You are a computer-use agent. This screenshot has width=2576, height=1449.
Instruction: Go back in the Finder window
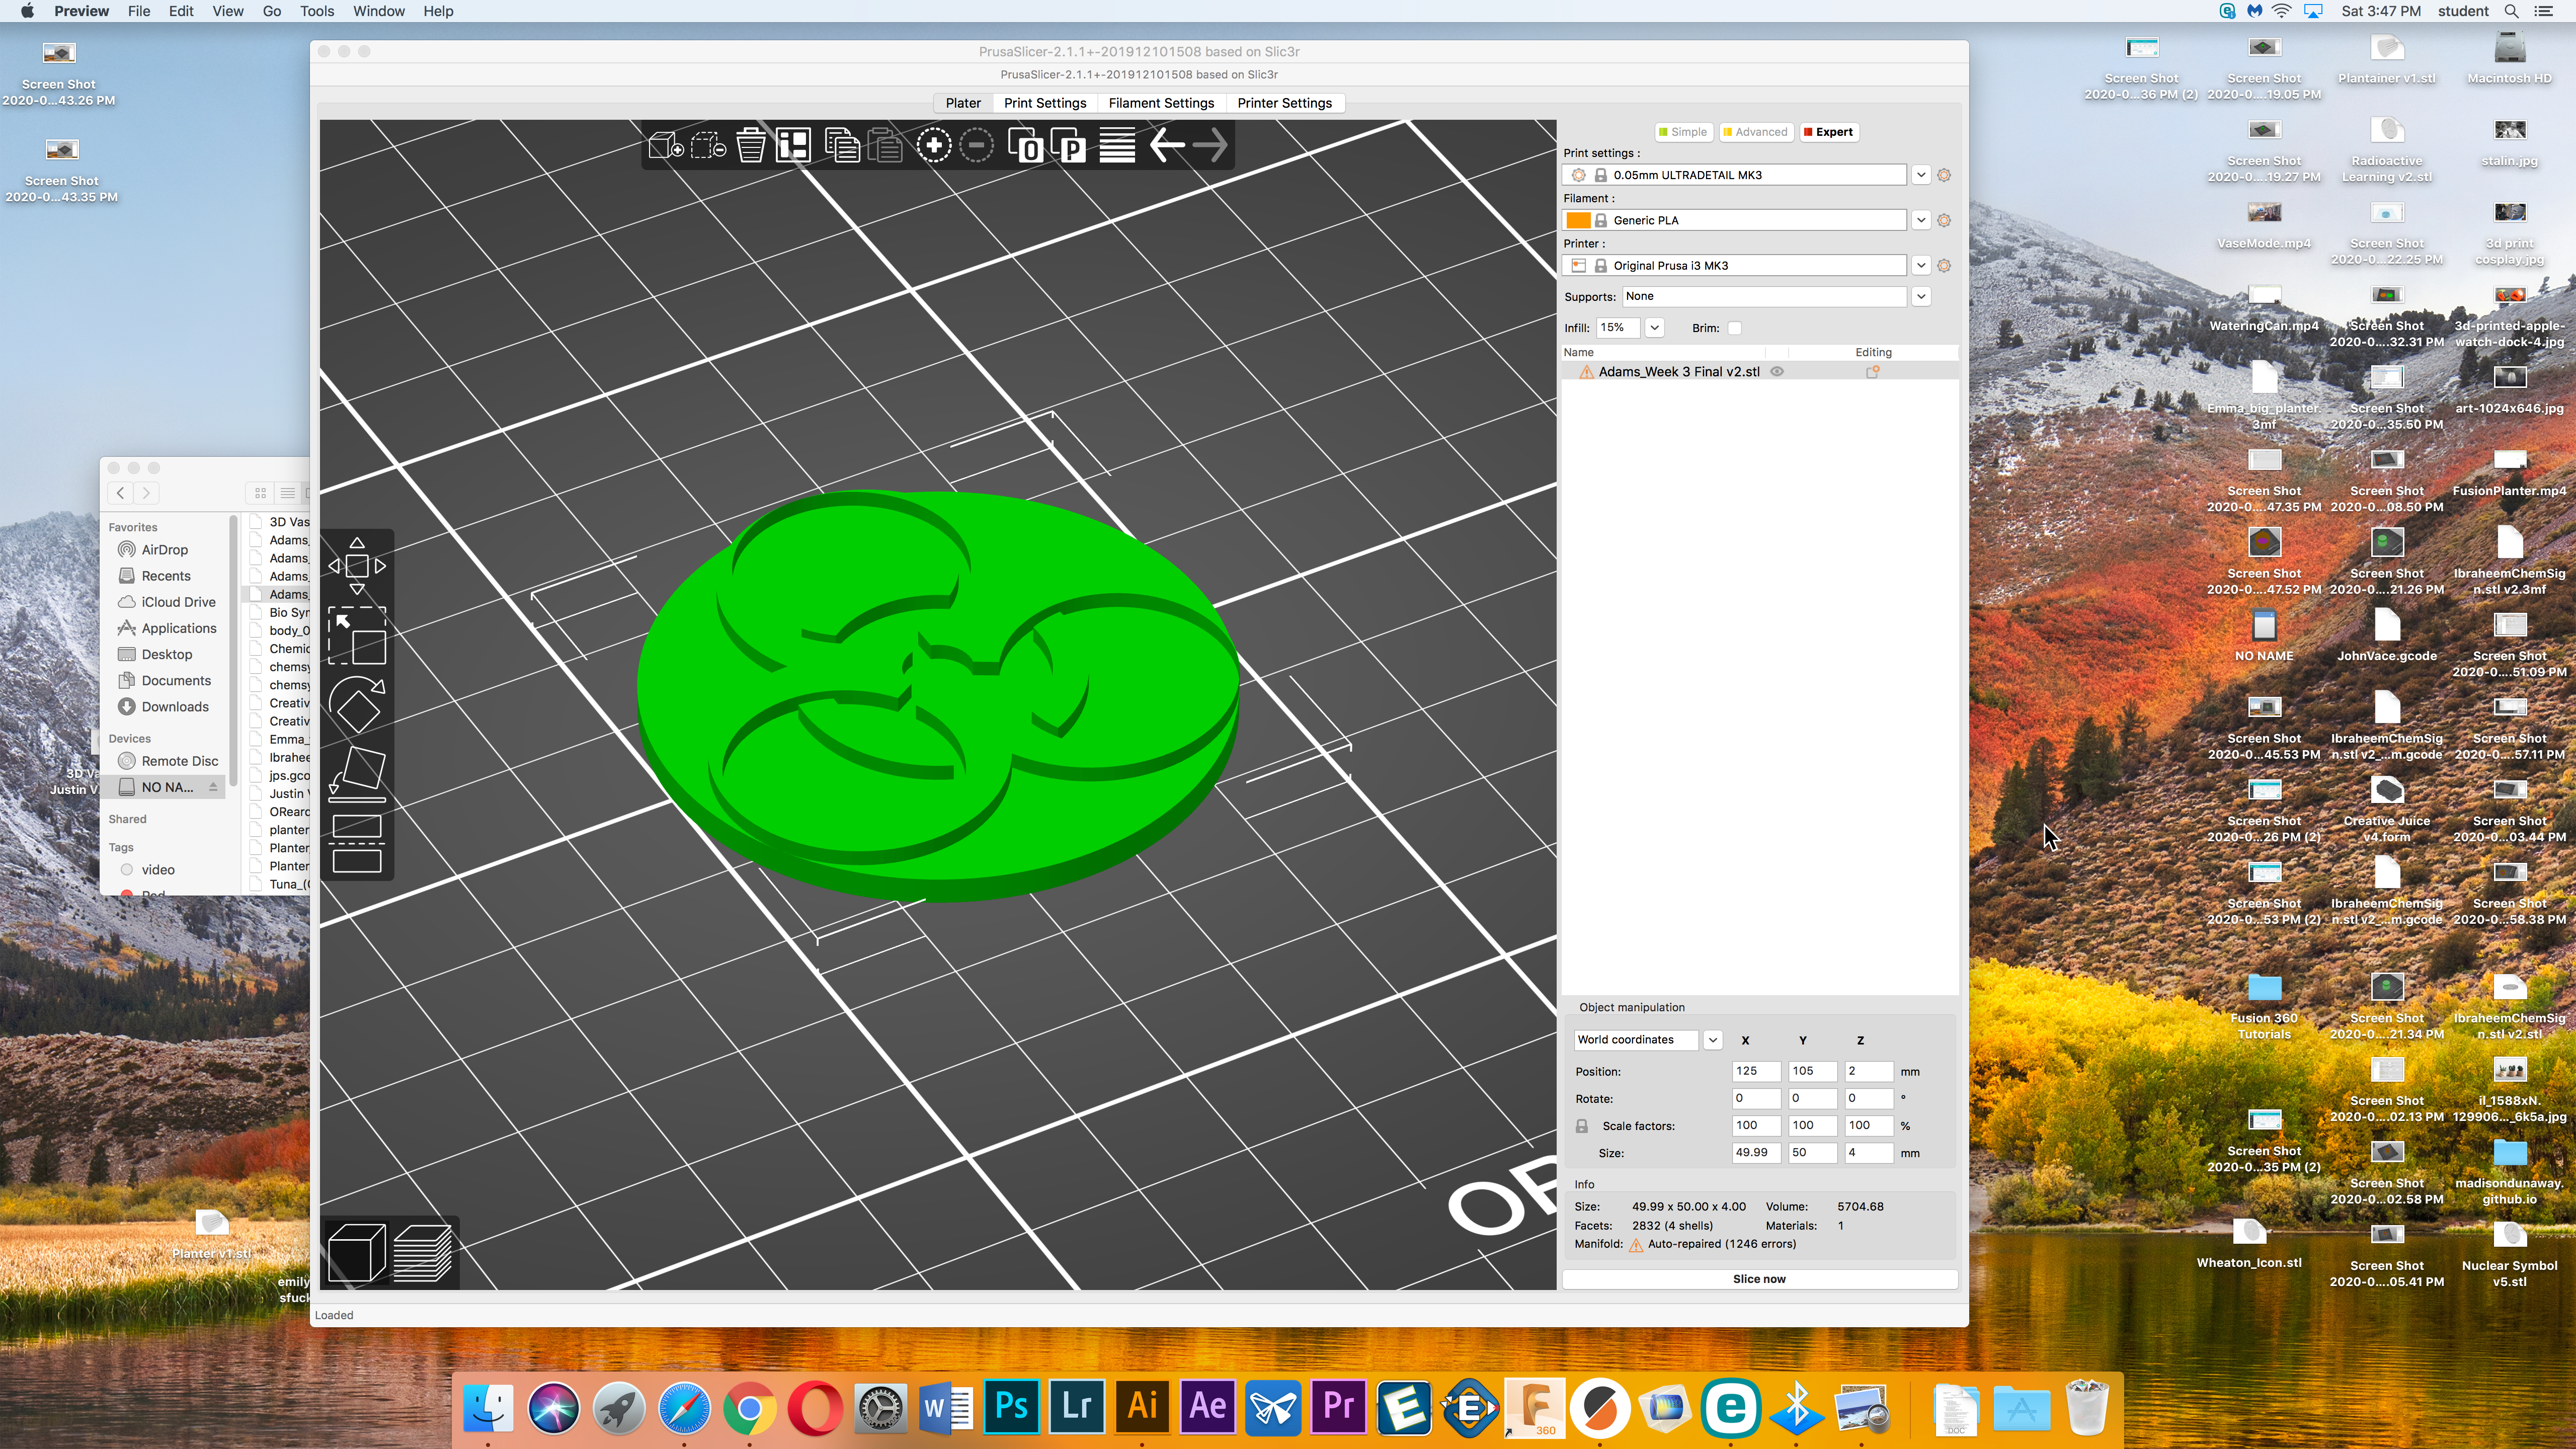[121, 493]
